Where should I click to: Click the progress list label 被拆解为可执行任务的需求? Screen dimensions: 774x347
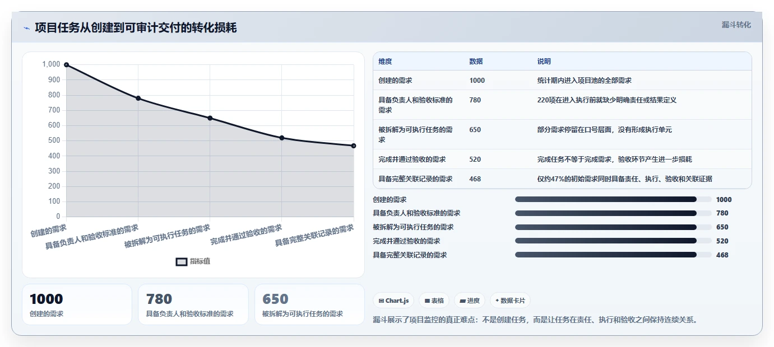tap(413, 227)
